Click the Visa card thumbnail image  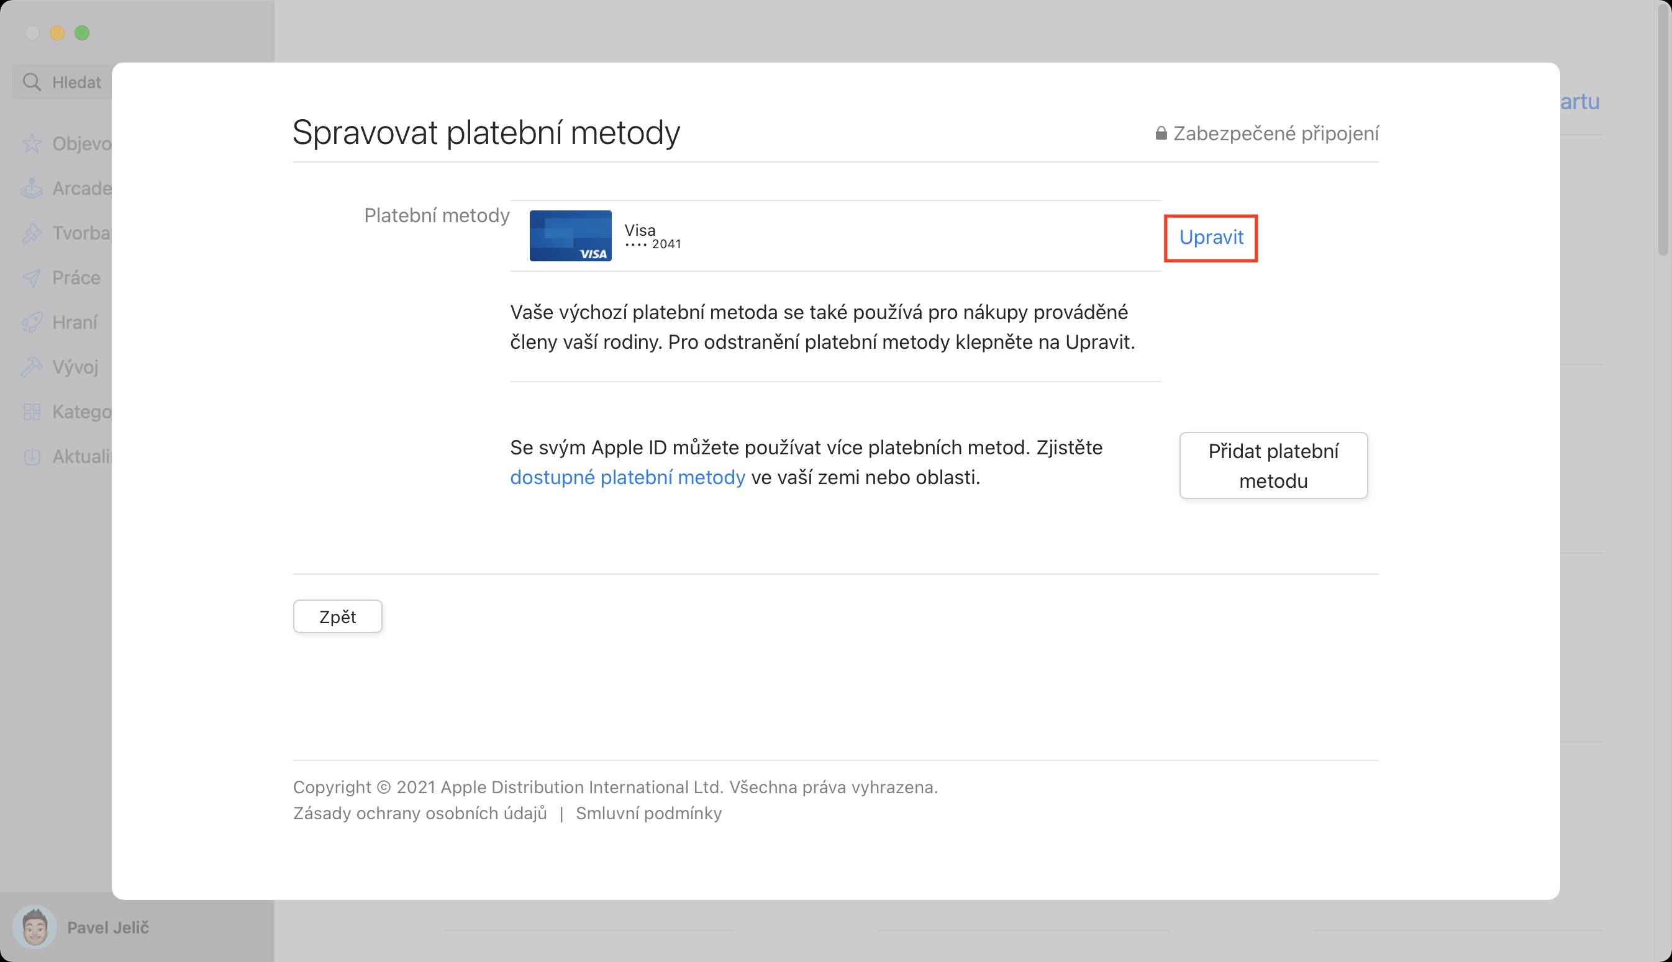pyautogui.click(x=570, y=236)
